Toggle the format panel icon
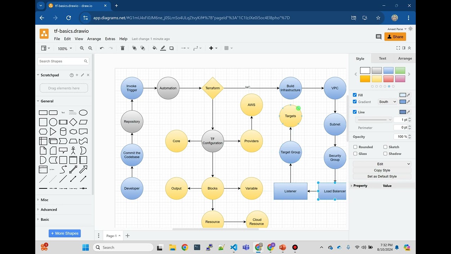The width and height of the screenshot is (451, 254). tap(404, 48)
